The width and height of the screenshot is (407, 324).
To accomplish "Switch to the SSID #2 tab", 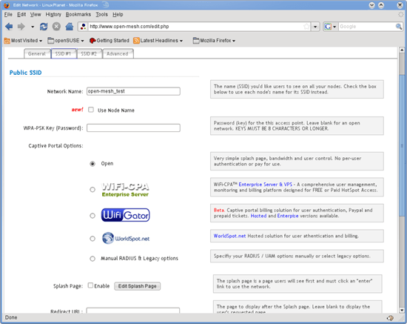I will click(x=89, y=53).
